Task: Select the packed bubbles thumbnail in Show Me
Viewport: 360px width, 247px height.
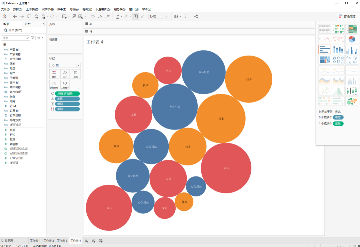Action: (x=352, y=101)
